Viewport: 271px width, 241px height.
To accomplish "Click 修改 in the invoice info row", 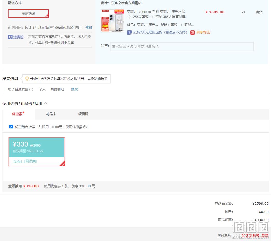I will [x=74, y=89].
